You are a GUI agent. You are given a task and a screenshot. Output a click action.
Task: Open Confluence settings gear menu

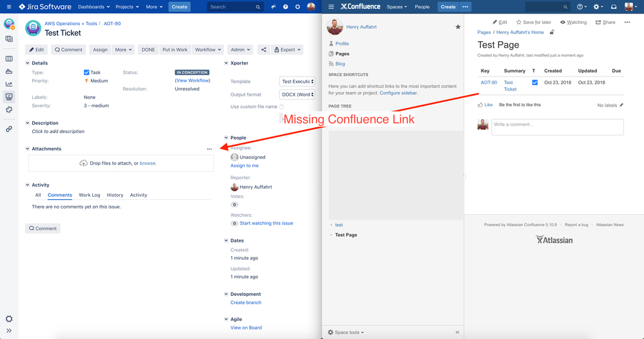pos(598,6)
